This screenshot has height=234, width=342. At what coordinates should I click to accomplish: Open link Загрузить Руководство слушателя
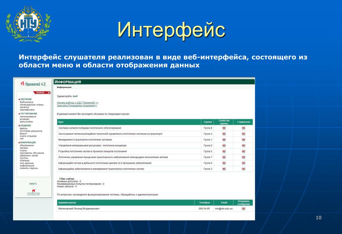77,106
